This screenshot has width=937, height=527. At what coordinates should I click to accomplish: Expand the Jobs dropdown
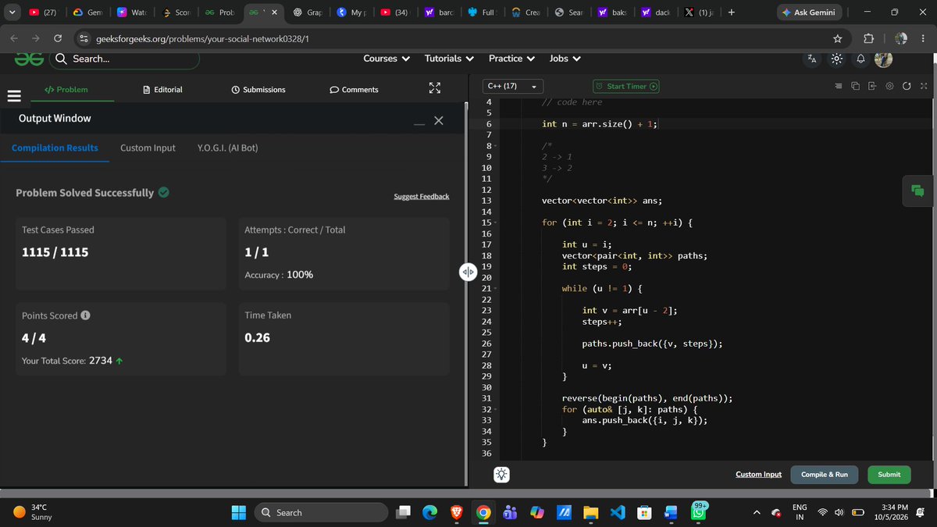click(565, 59)
